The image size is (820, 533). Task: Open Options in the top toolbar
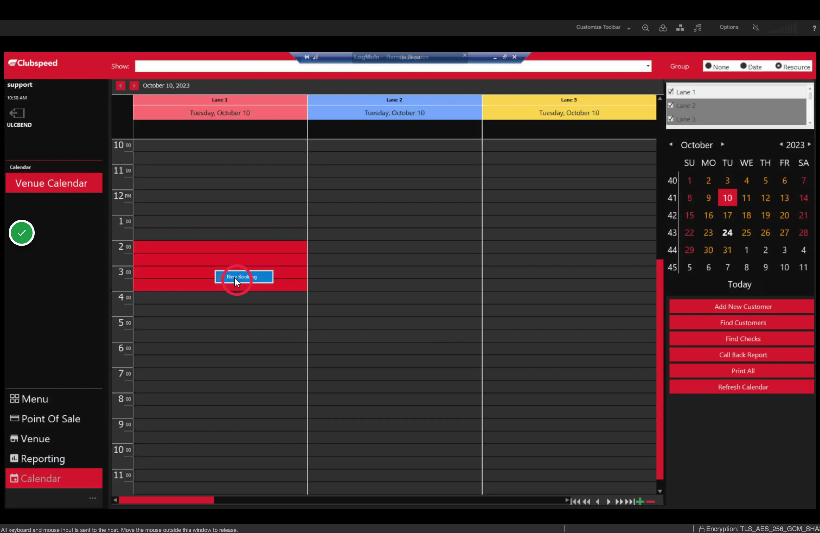[729, 27]
